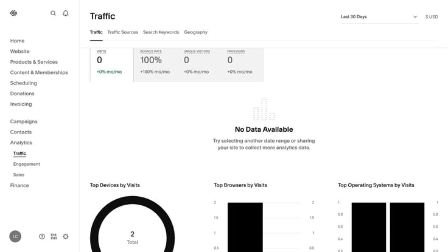Switch to Traffic Sources tab
The width and height of the screenshot is (448, 252).
[x=122, y=32]
